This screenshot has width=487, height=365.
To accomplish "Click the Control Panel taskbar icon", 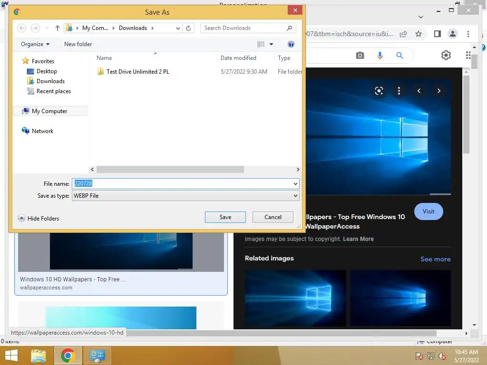I will [x=97, y=355].
